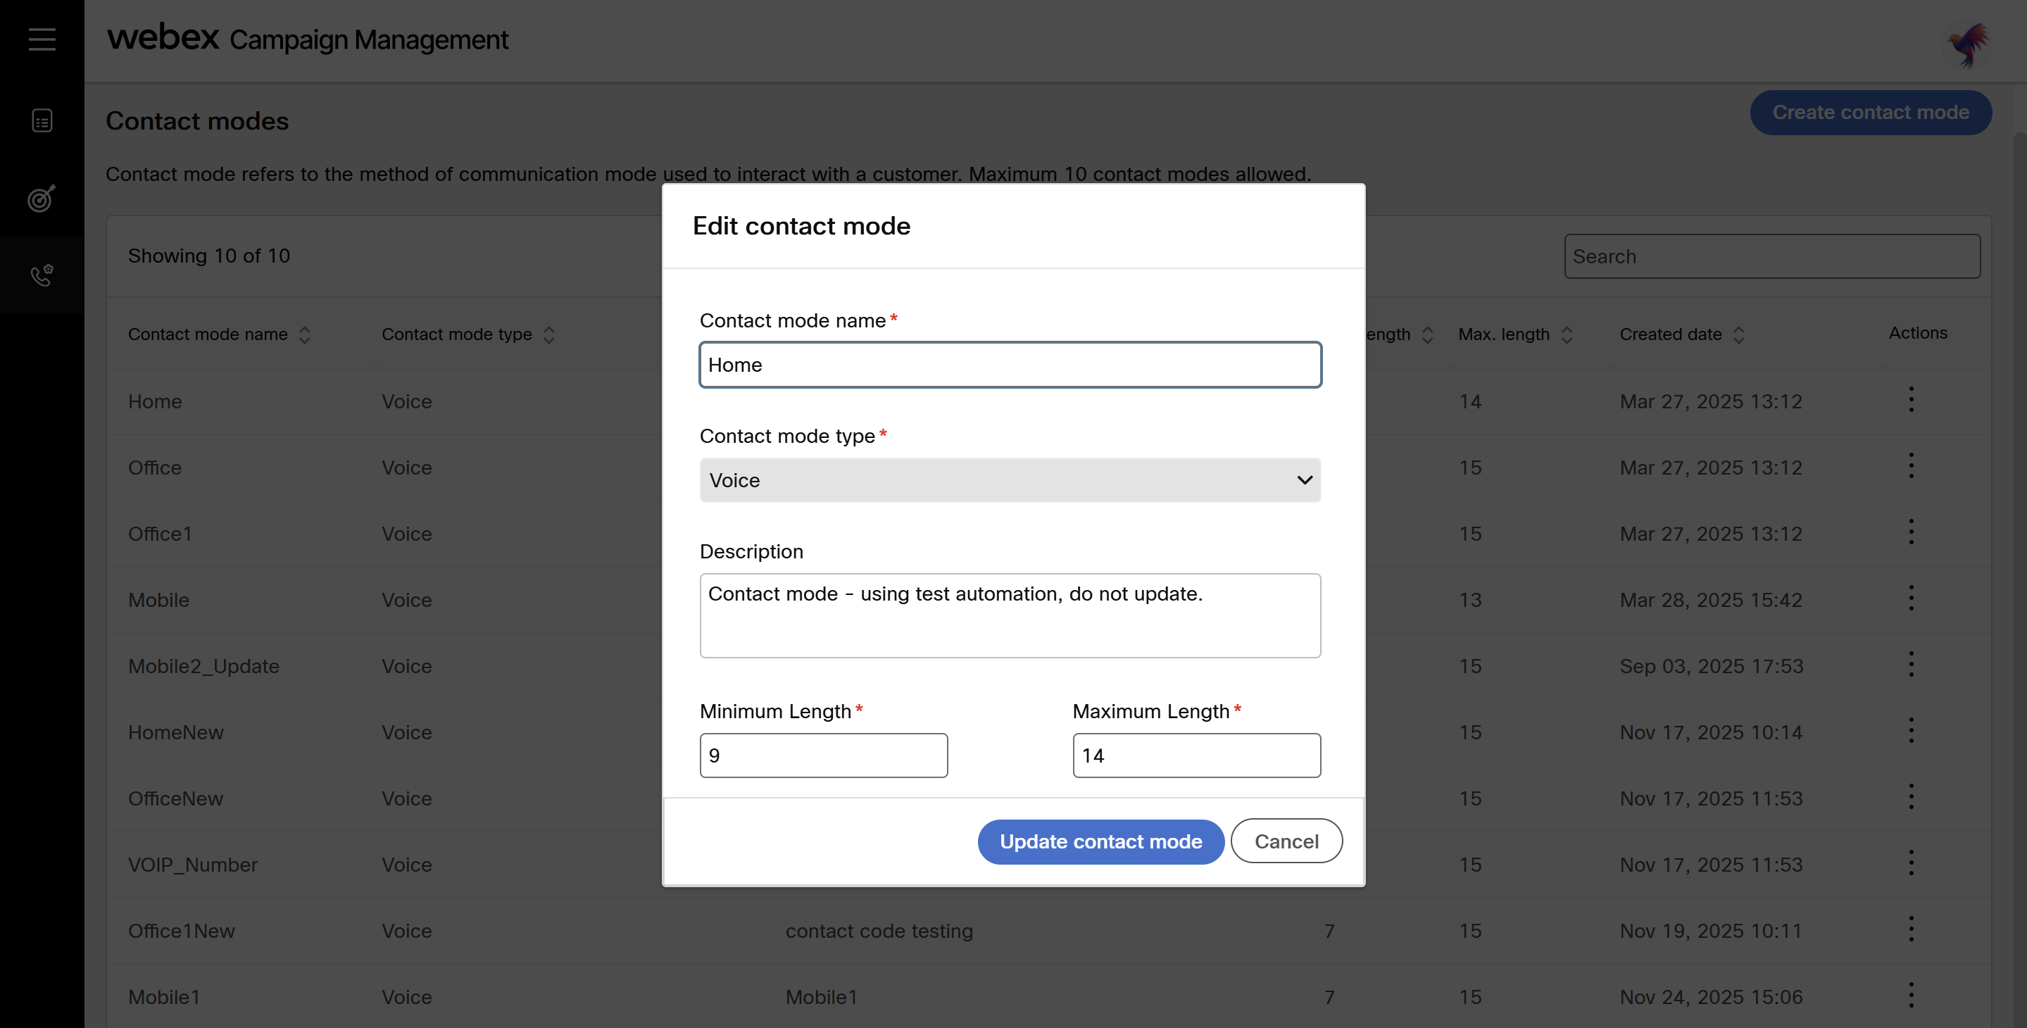Click the user avatar in header
Viewport: 2027px width, 1028px height.
1966,45
